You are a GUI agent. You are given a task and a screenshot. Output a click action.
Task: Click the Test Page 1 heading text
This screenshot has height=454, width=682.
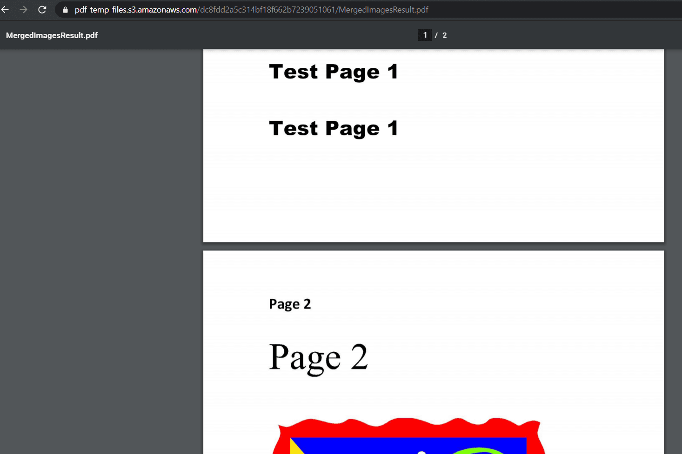pyautogui.click(x=333, y=72)
